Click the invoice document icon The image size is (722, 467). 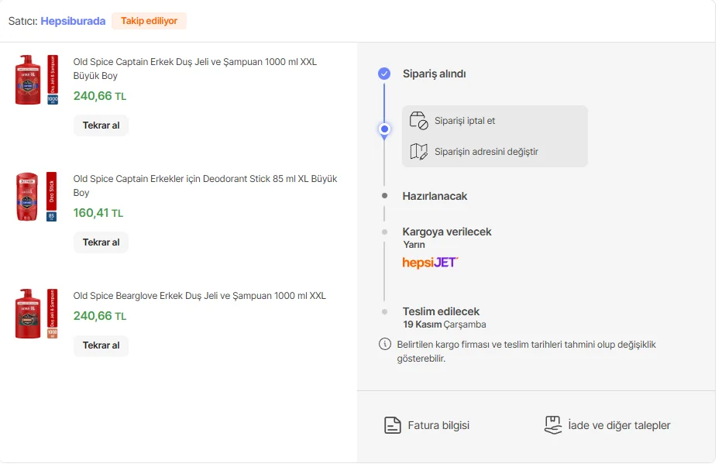tap(393, 425)
